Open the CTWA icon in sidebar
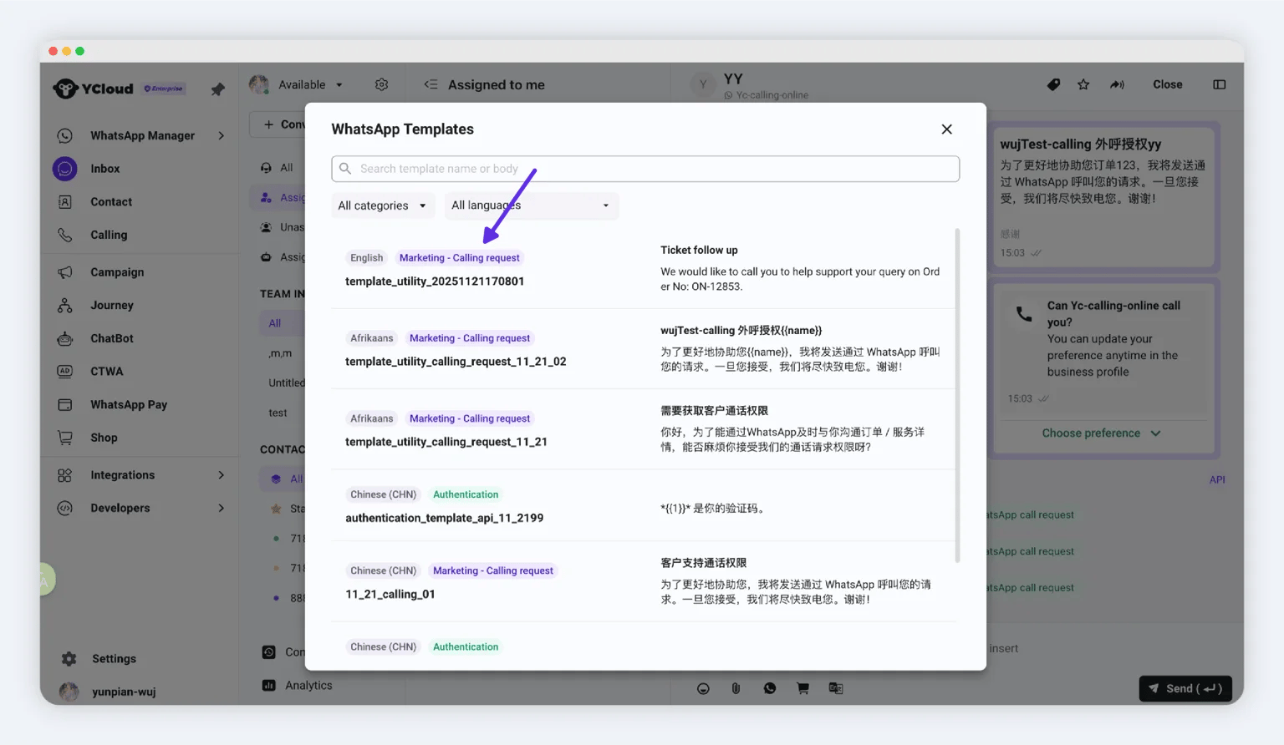The width and height of the screenshot is (1284, 745). [x=65, y=372]
